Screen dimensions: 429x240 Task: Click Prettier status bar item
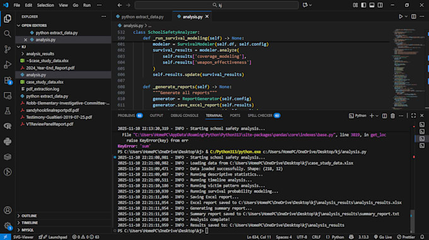point(406,237)
